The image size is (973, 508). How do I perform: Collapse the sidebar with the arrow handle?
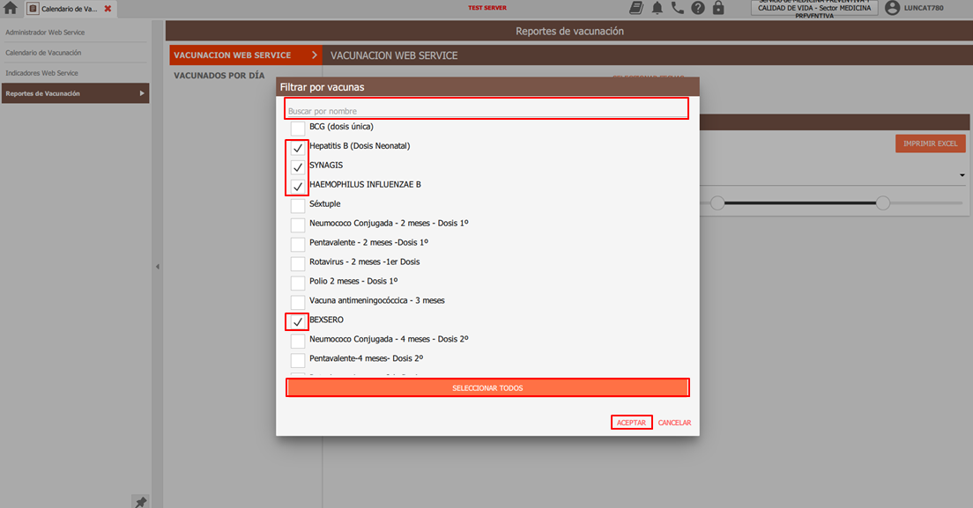click(158, 267)
